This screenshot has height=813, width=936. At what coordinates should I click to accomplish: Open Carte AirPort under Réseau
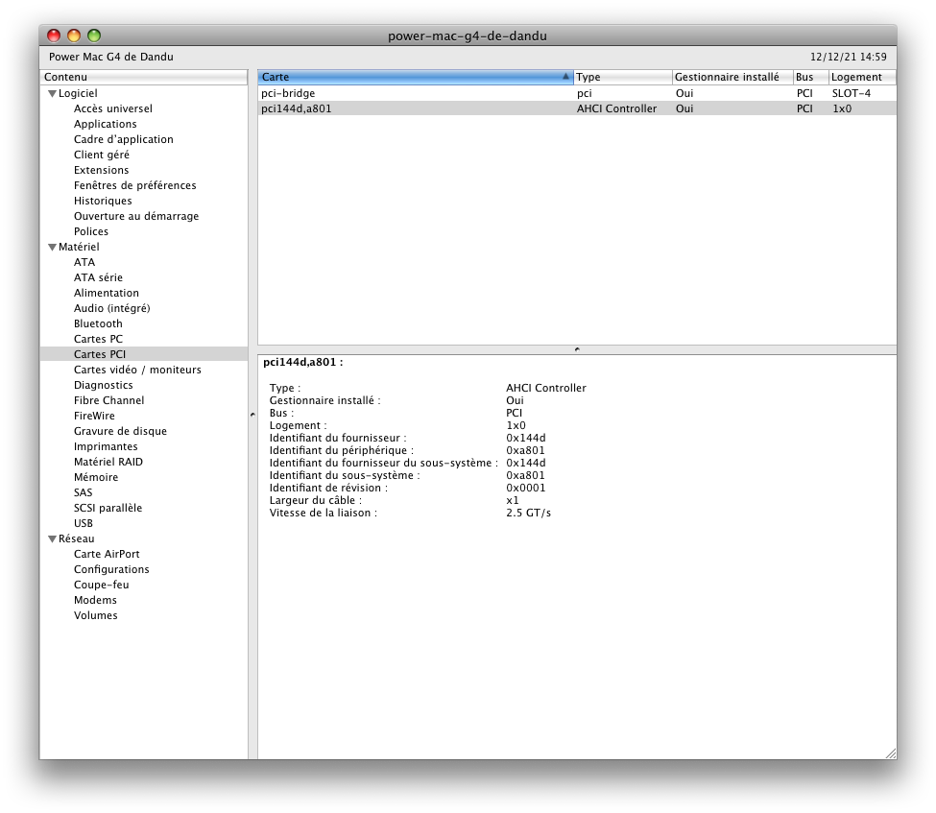coord(107,554)
